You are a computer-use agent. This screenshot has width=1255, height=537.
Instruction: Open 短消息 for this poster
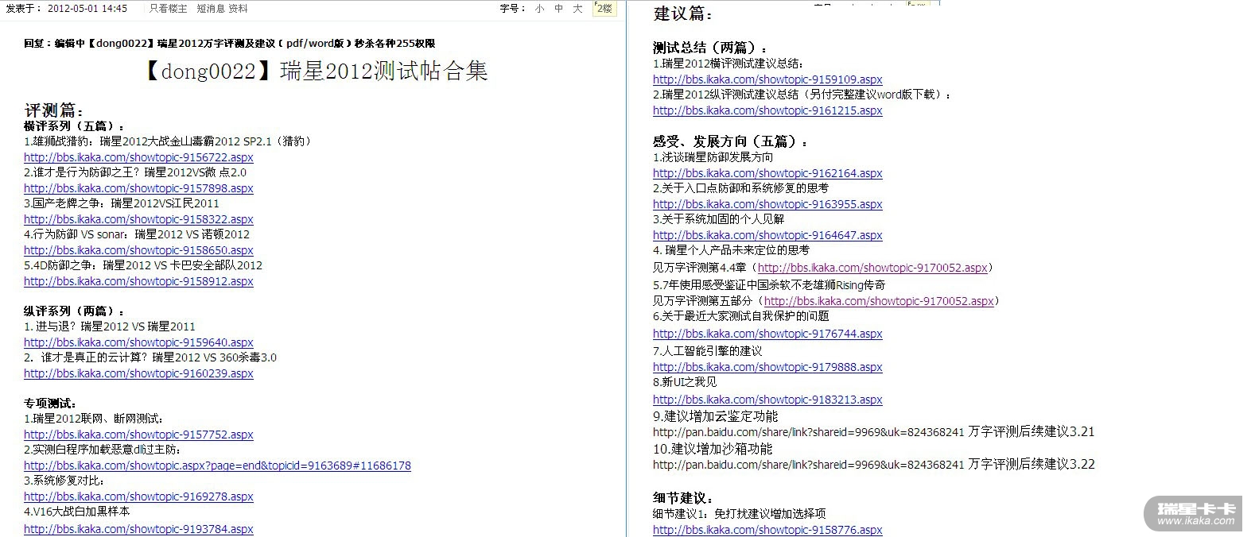coord(212,9)
